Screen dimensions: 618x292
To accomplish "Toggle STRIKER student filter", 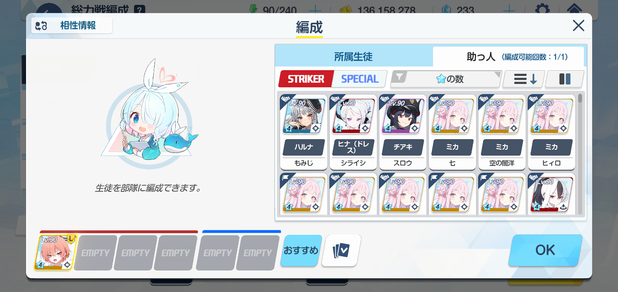I will coord(306,79).
